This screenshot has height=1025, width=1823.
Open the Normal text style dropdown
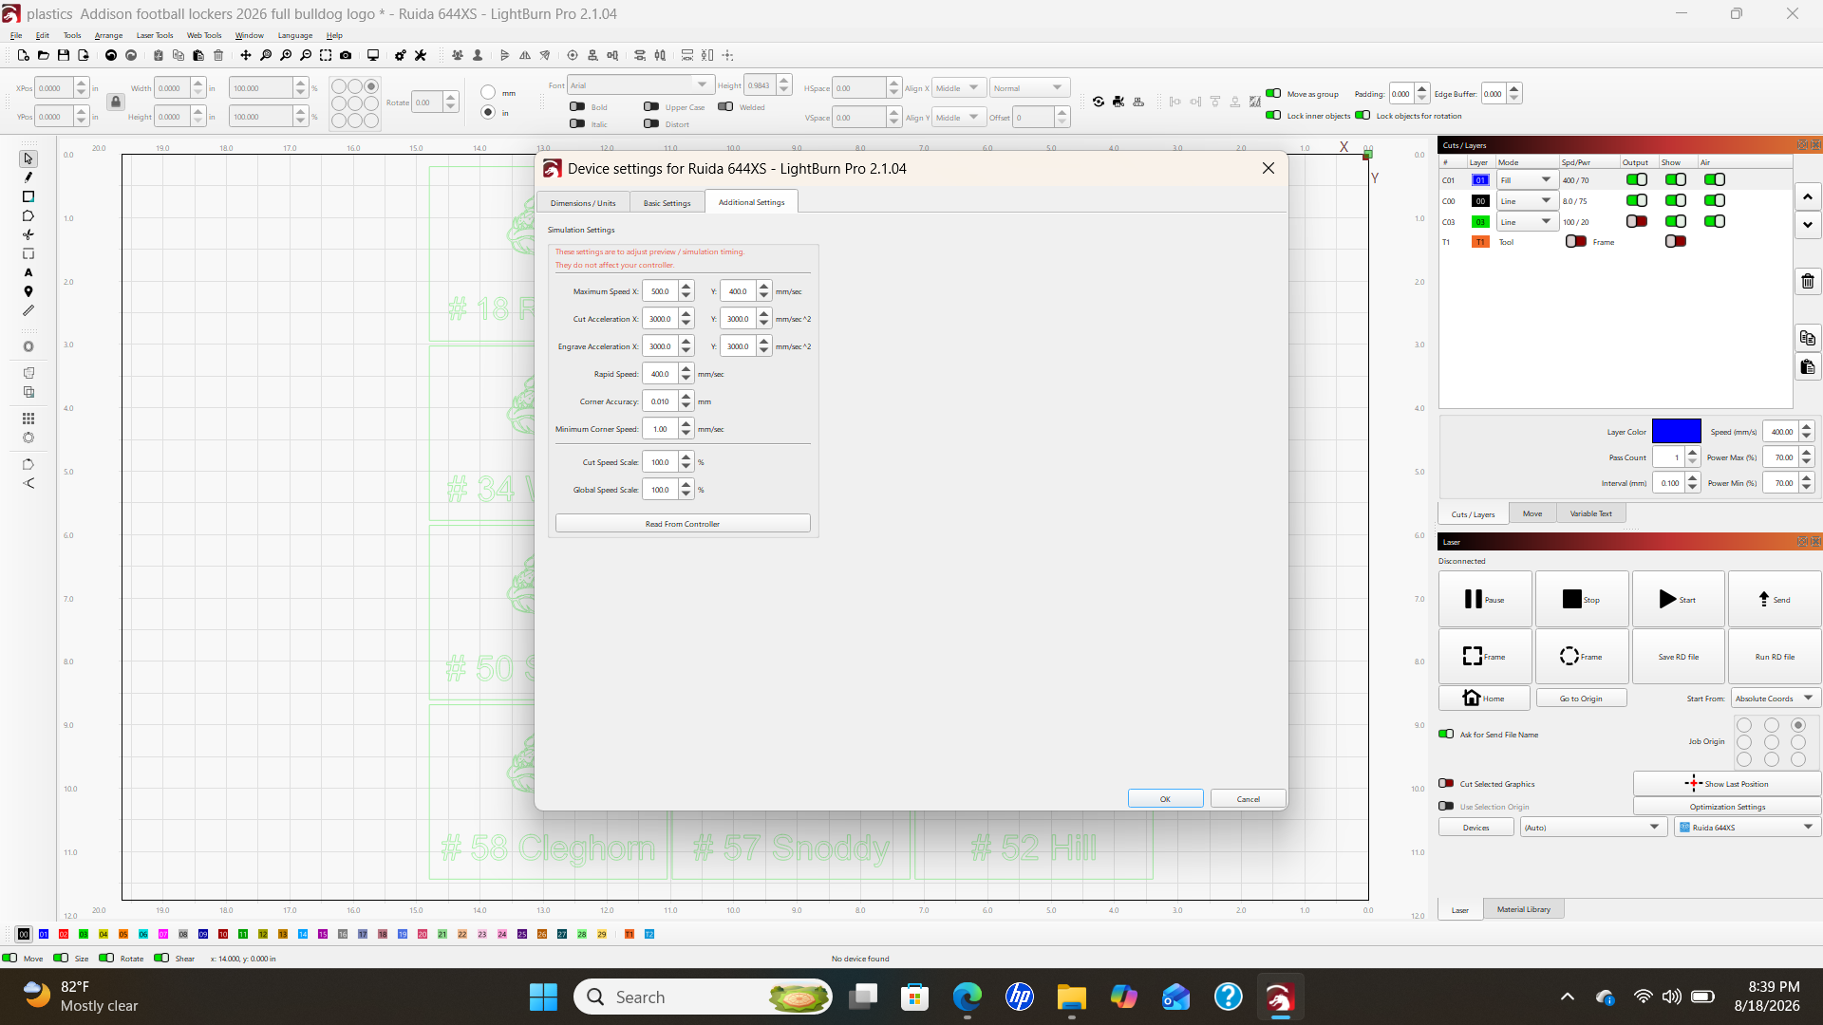coord(1030,88)
